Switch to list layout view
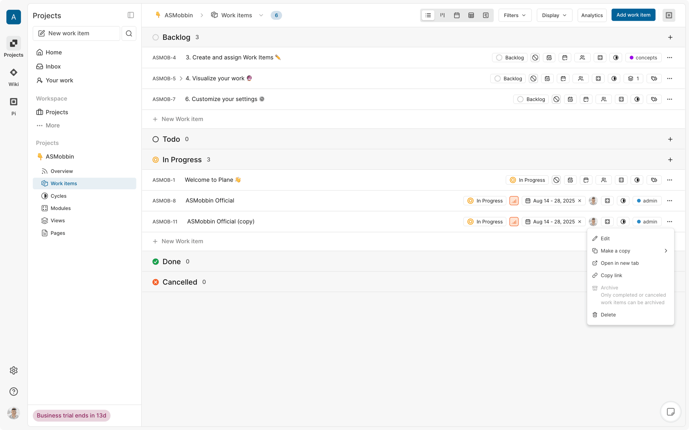 428,15
